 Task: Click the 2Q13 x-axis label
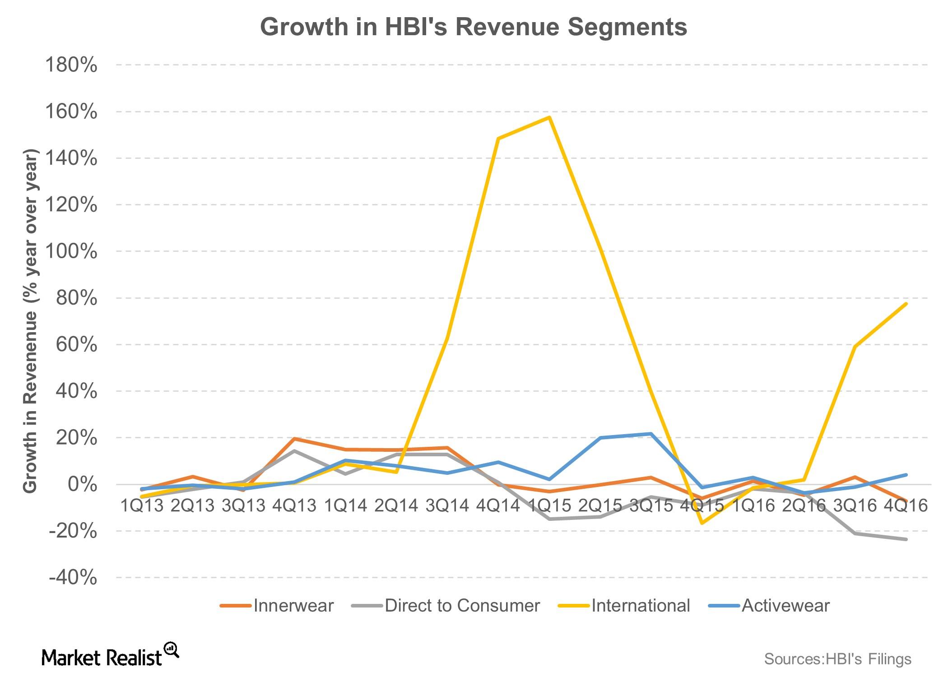coord(193,505)
